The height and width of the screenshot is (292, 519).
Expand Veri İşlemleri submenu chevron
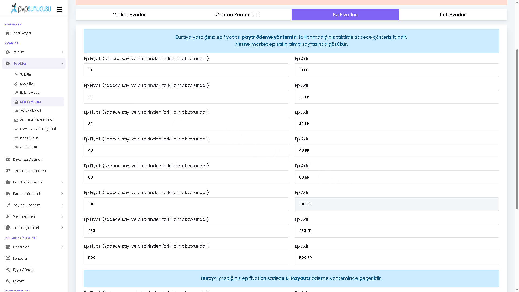[x=62, y=216]
